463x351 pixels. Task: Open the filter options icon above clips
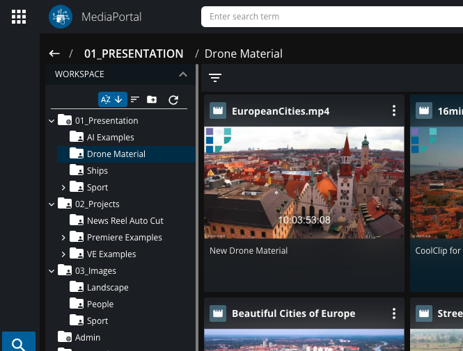(215, 79)
